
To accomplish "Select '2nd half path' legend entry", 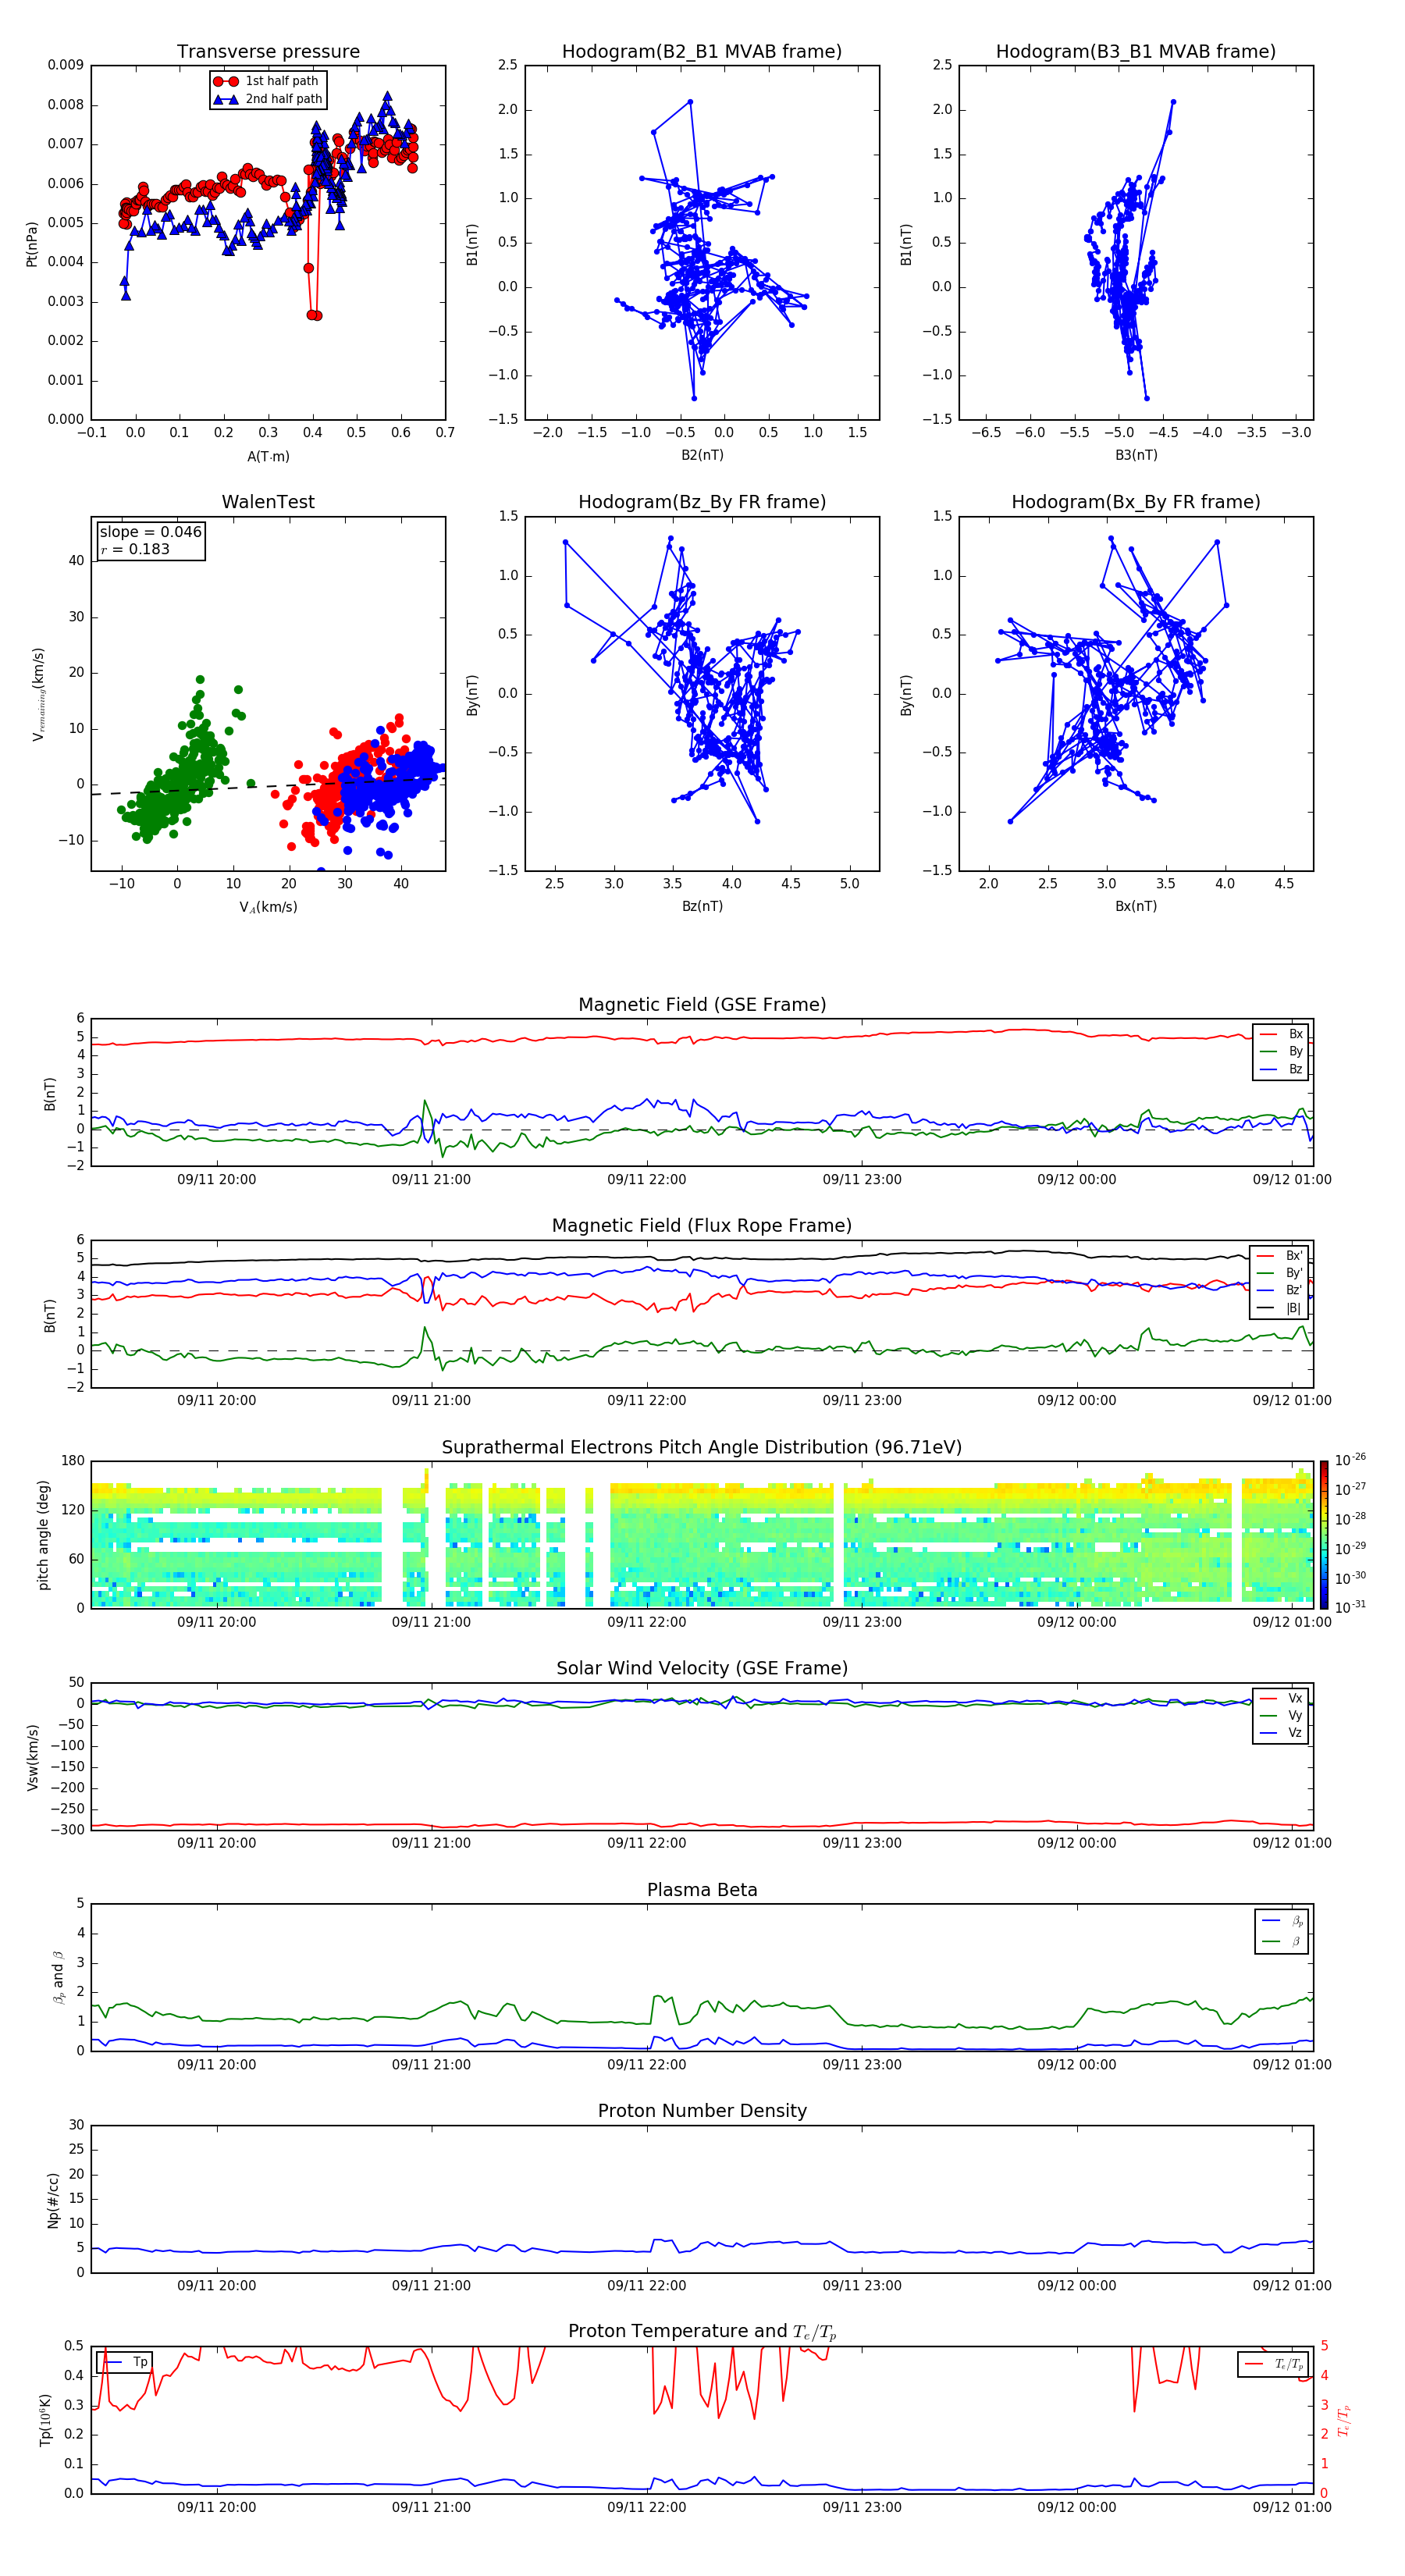I will click(x=267, y=99).
